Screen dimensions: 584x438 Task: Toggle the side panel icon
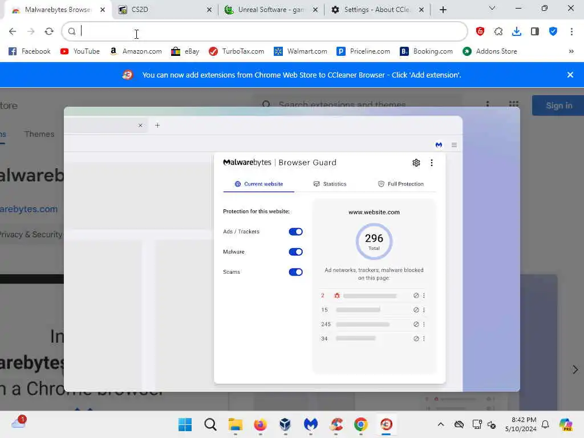tap(535, 31)
